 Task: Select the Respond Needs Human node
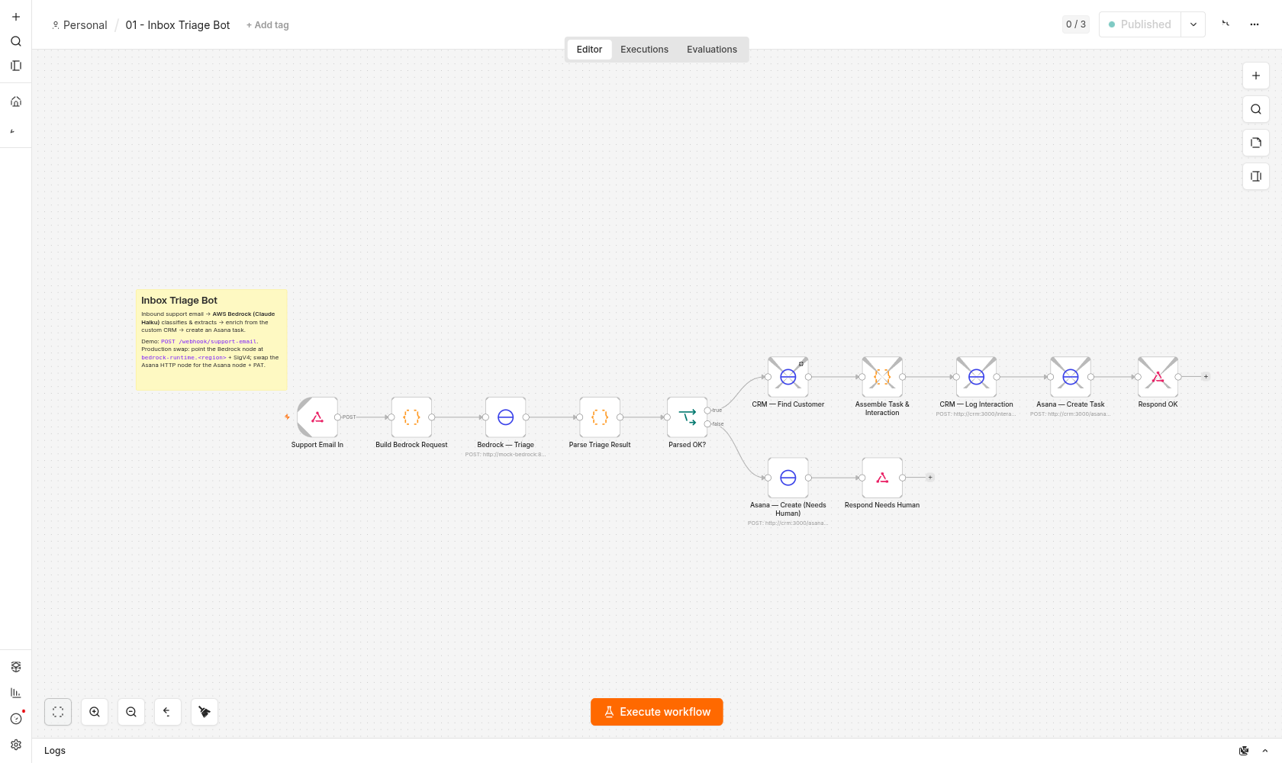click(882, 478)
